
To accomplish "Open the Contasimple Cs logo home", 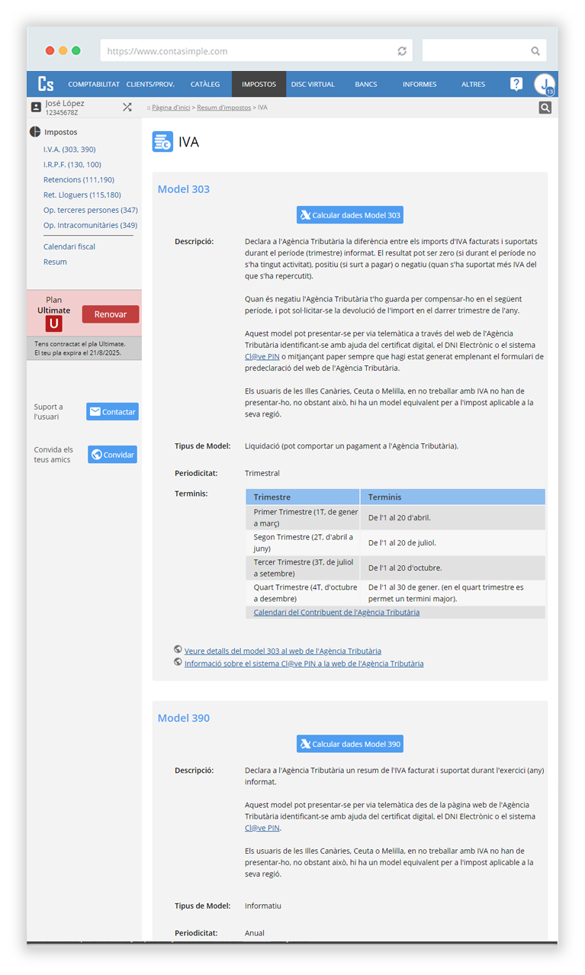I will tap(46, 84).
